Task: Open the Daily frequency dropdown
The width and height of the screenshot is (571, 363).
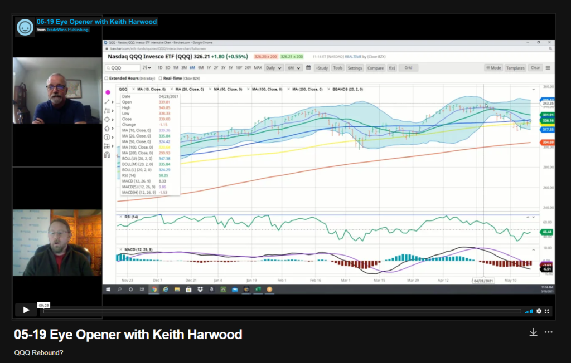Action: tap(273, 68)
